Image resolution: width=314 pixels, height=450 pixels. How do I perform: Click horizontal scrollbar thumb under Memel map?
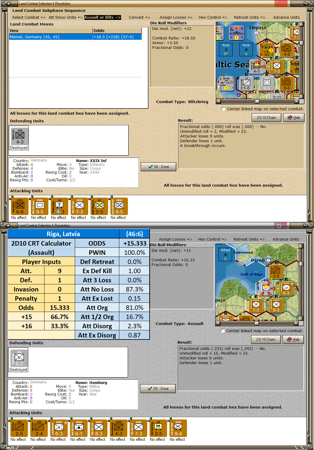click(257, 101)
